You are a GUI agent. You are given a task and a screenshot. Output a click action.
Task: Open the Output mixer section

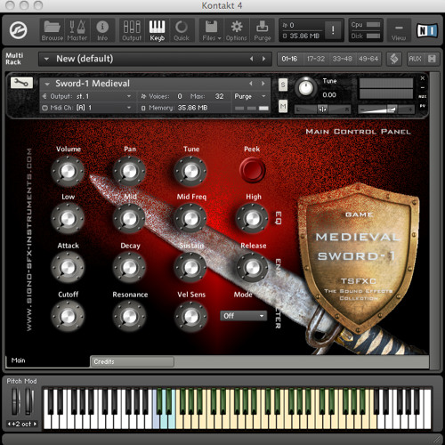point(132,30)
